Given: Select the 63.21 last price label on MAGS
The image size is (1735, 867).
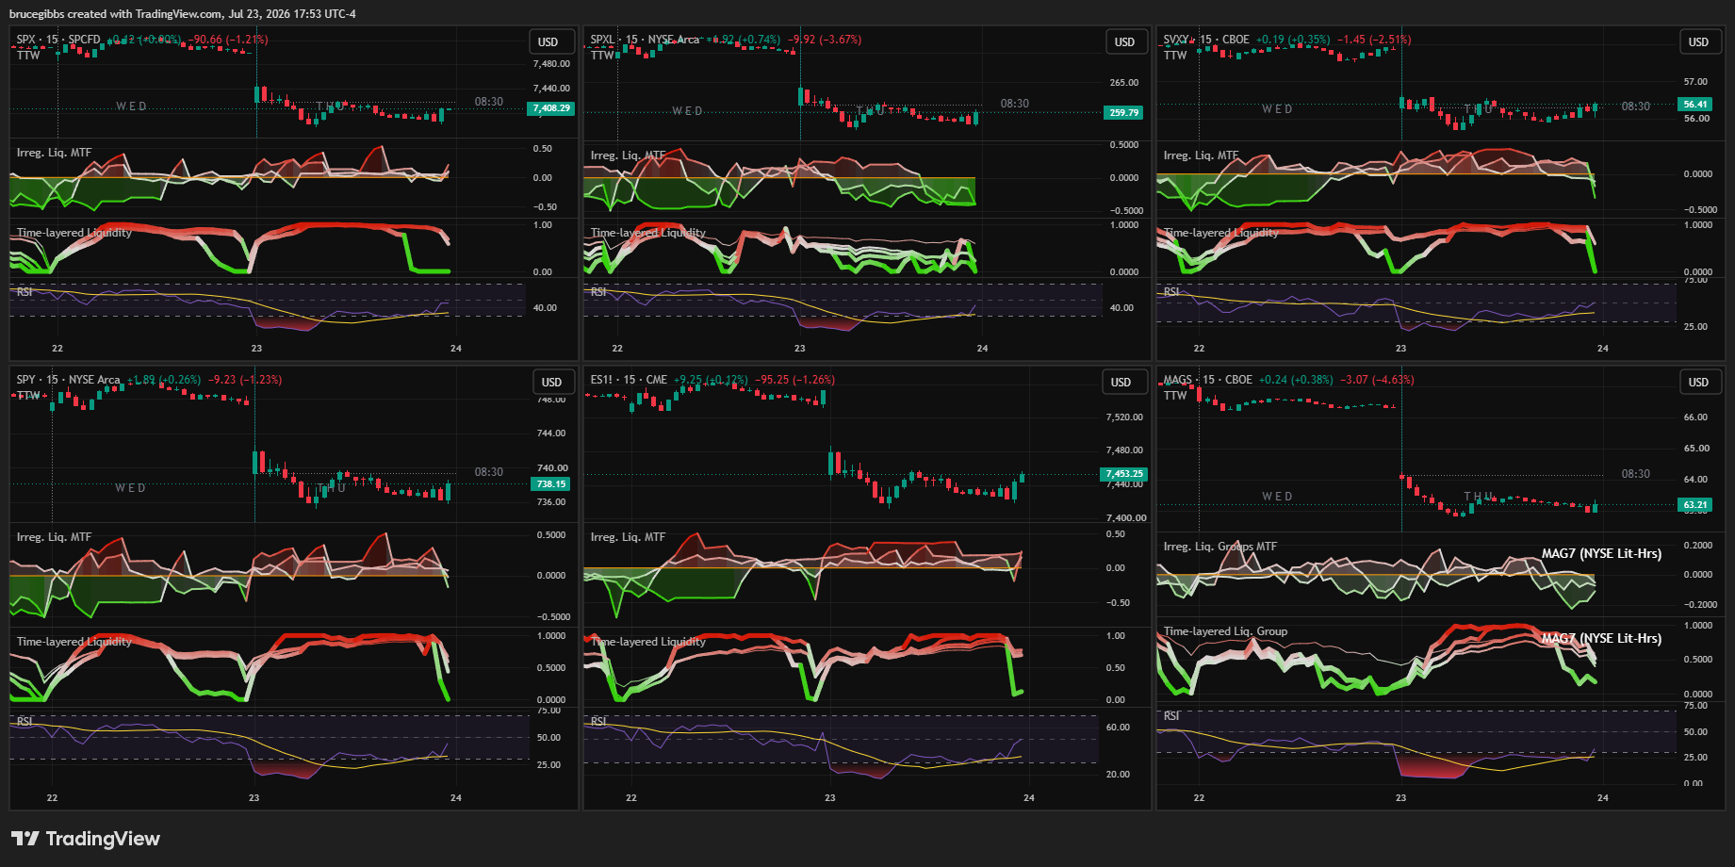Looking at the screenshot, I should pos(1695,505).
